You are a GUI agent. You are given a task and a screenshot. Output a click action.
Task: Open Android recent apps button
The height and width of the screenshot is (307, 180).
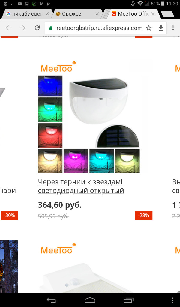coord(128,300)
